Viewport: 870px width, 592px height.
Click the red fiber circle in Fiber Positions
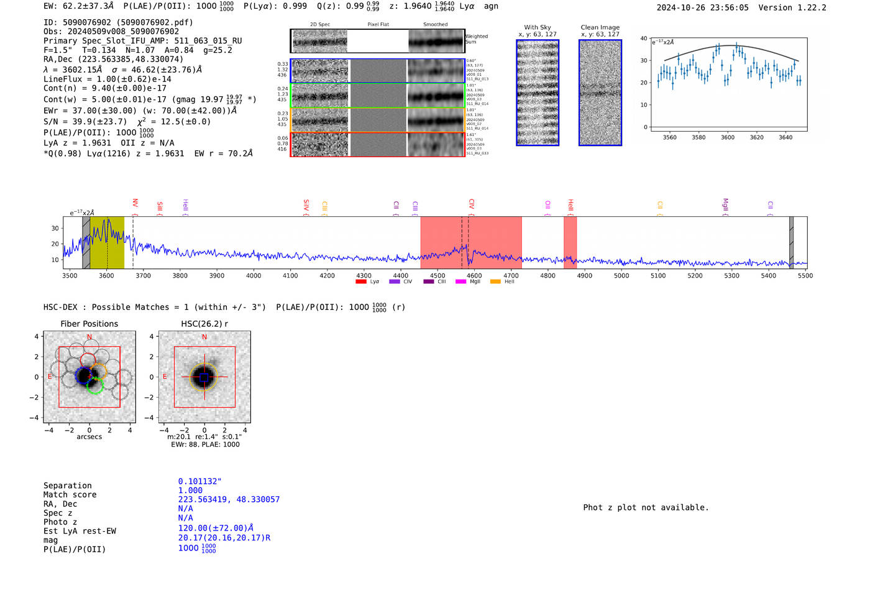(88, 360)
